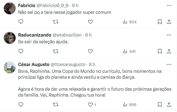
Task: Open the @wtabrazilian handle link
Action: pos(67,35)
